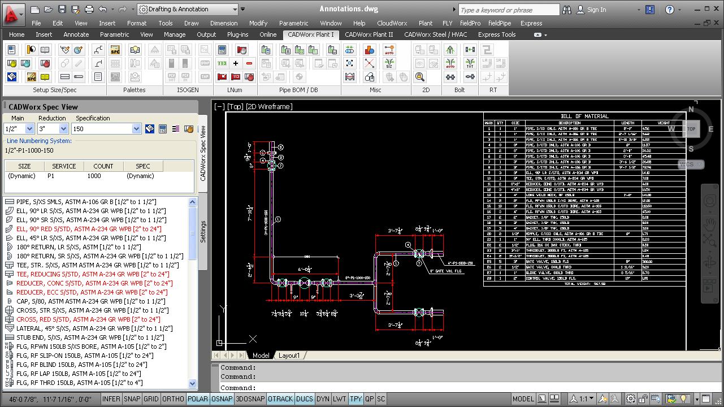724x407 pixels.
Task: Open the Reduction size dropdown
Action: click(64, 129)
